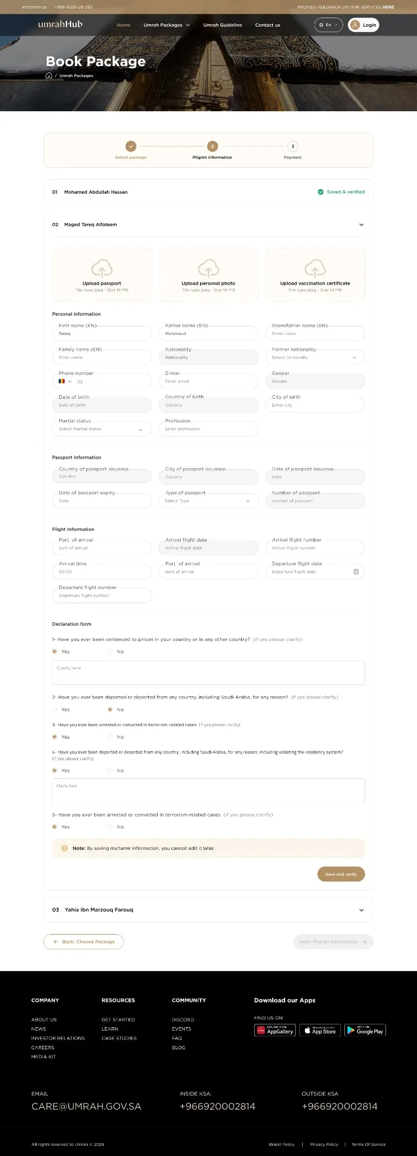This screenshot has width=417, height=1156.
Task: Open the AppGallery download badge
Action: 275,1030
